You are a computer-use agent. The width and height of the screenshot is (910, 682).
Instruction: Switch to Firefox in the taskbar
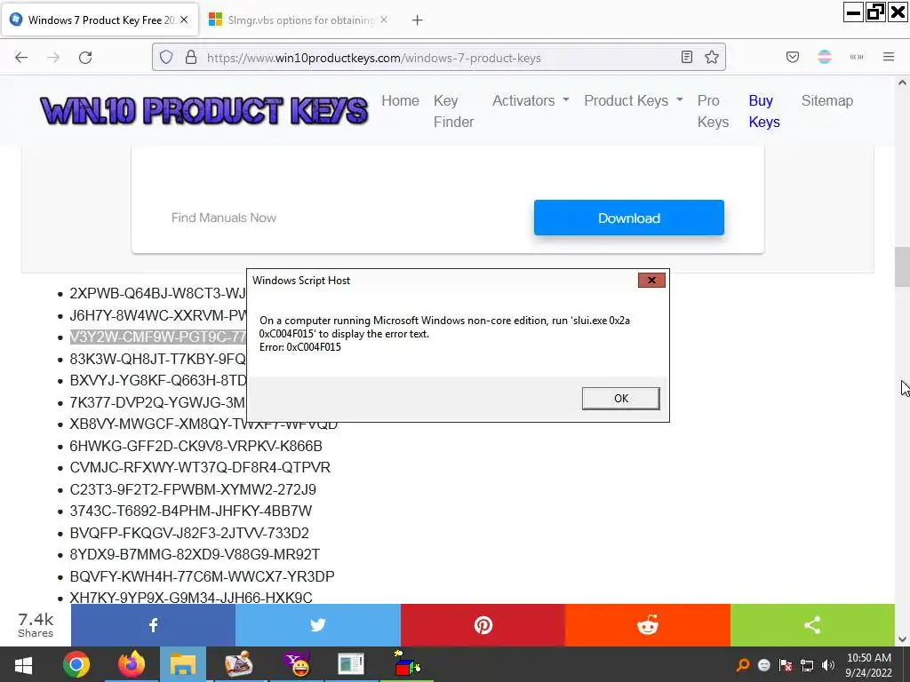click(132, 664)
